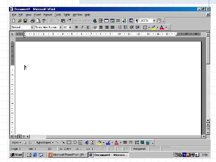Click the vertical scrollbar down arrow

click(208, 121)
